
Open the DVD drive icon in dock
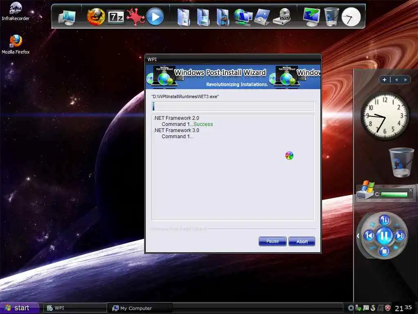pos(282,17)
